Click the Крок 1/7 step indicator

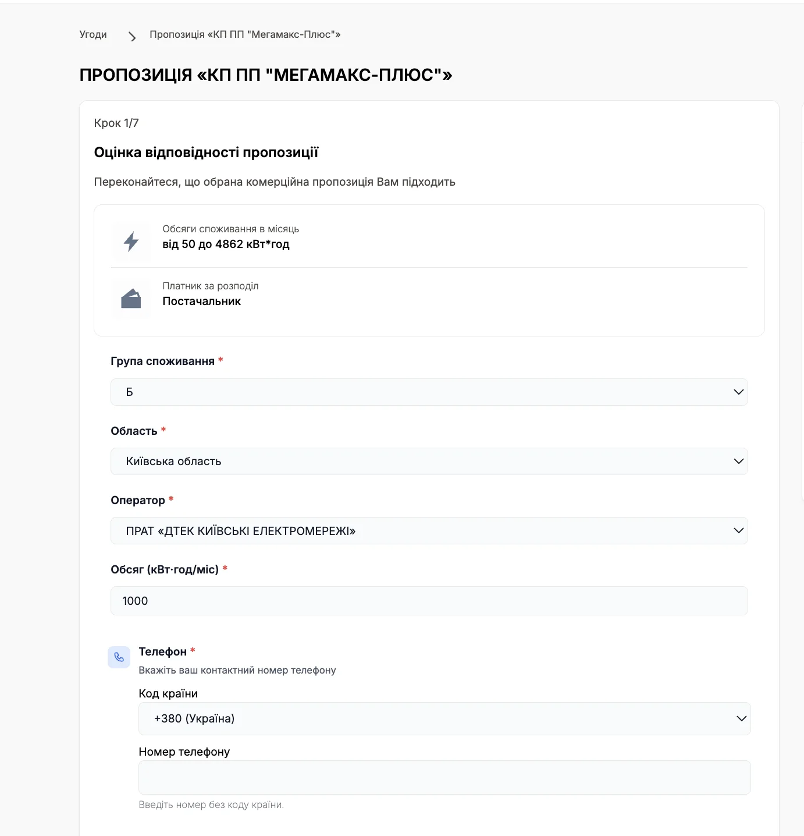tap(116, 123)
